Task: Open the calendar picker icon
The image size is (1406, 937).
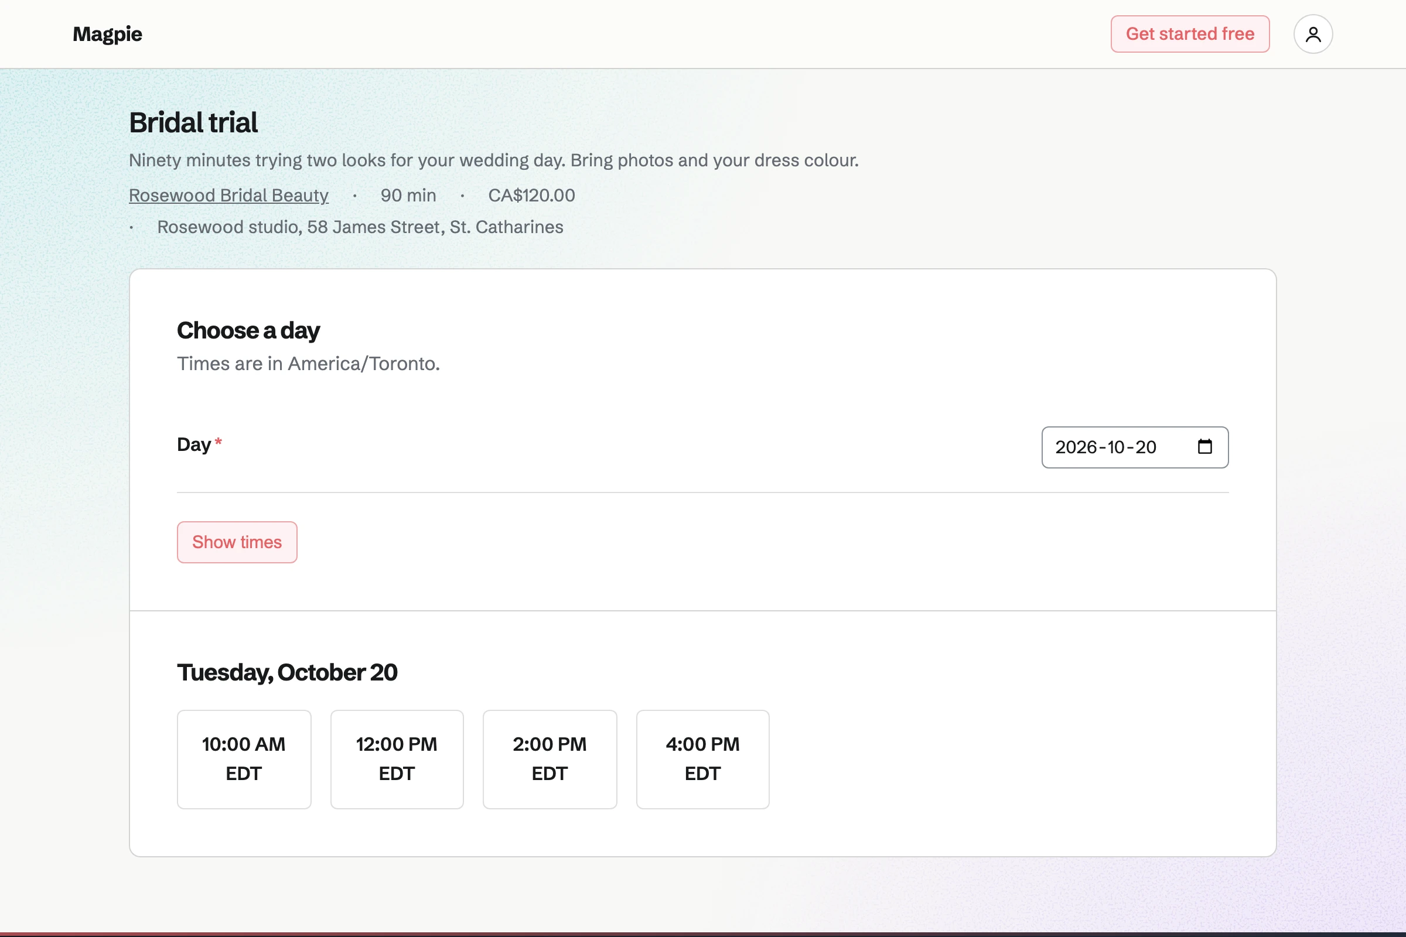Action: tap(1204, 446)
